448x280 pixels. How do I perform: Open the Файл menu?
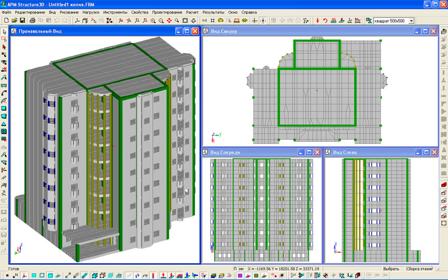(6, 12)
